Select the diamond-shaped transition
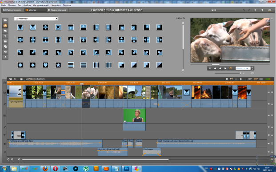This screenshot has width=276, height=172. 33,65
